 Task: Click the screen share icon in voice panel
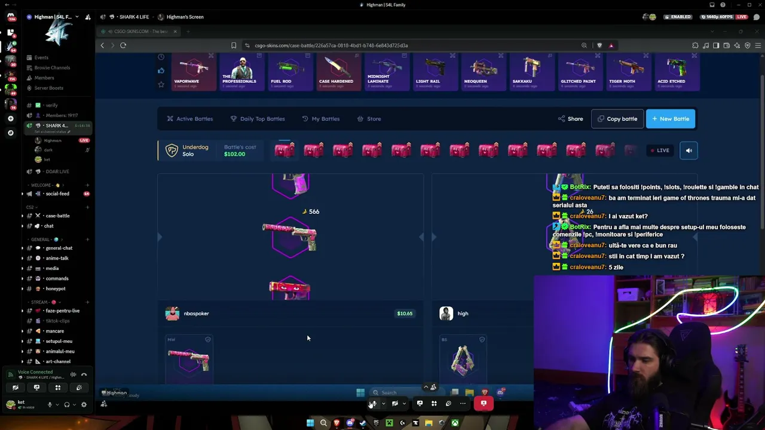point(36,388)
